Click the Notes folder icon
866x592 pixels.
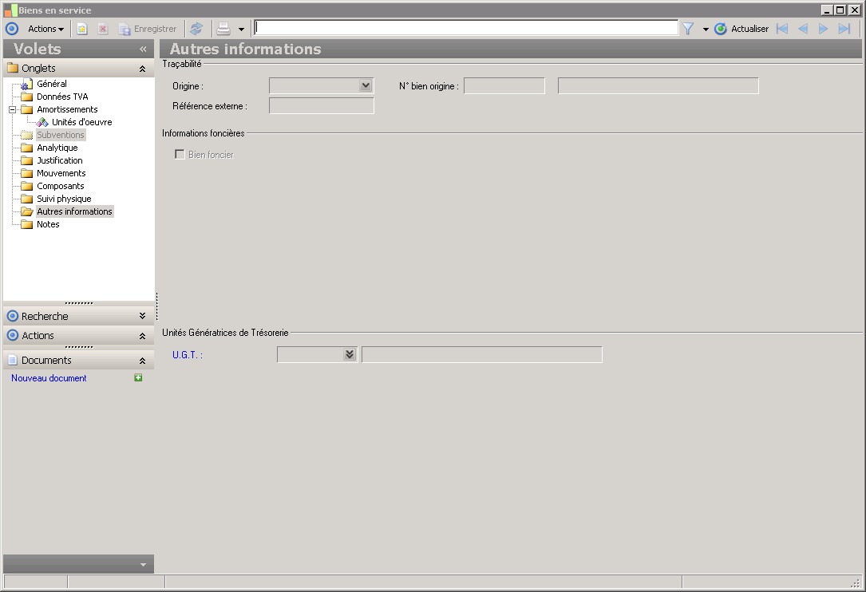(x=26, y=224)
